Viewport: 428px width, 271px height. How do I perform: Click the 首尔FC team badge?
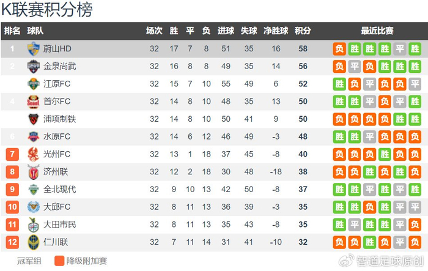coord(33,101)
